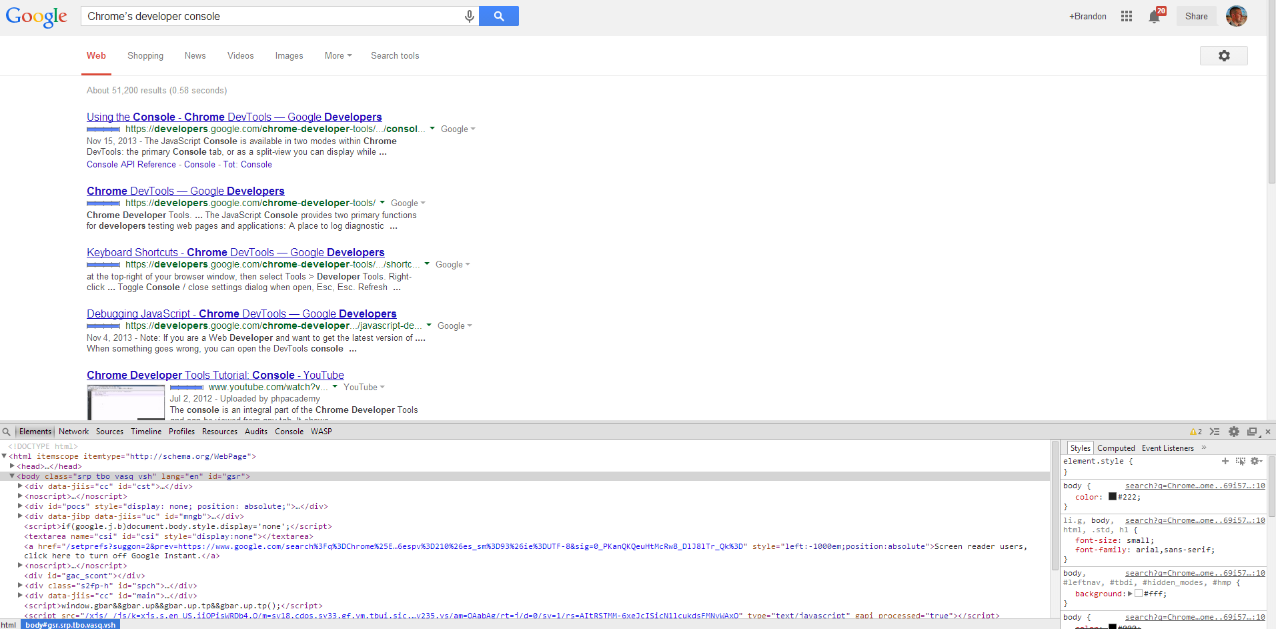Open Google dropdown beside first result URL
The width and height of the screenshot is (1276, 629).
point(457,129)
